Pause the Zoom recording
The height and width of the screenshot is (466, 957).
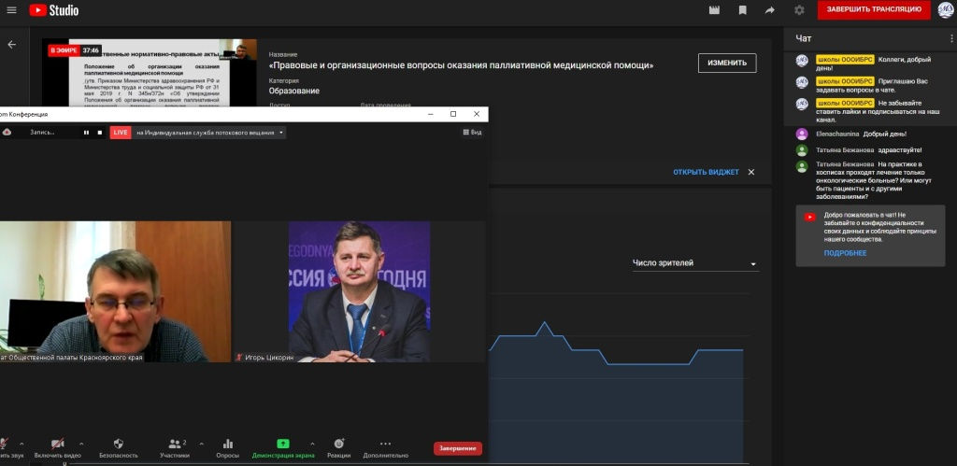(86, 133)
